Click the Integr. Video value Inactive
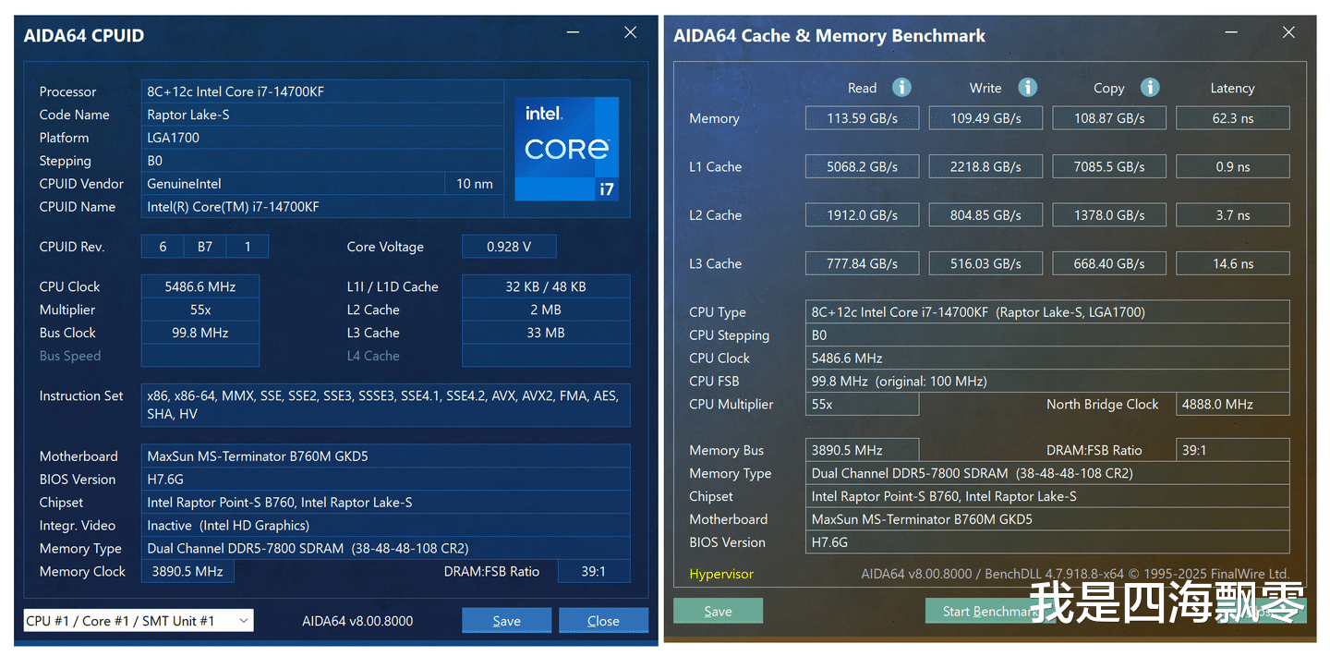The image size is (1330, 656). point(385,526)
